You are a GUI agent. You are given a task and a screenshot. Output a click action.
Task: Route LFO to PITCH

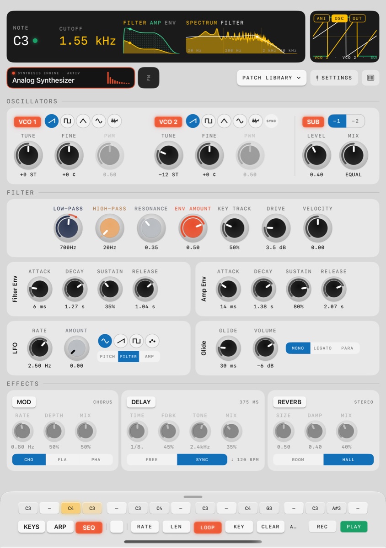click(x=107, y=357)
